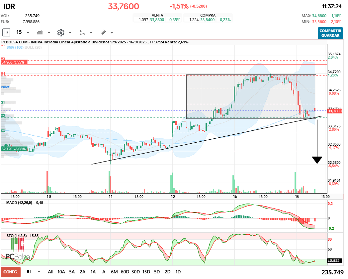This screenshot has width=348, height=279.
Task: Click the S3 support label
Action: pyautogui.click(x=3, y=131)
